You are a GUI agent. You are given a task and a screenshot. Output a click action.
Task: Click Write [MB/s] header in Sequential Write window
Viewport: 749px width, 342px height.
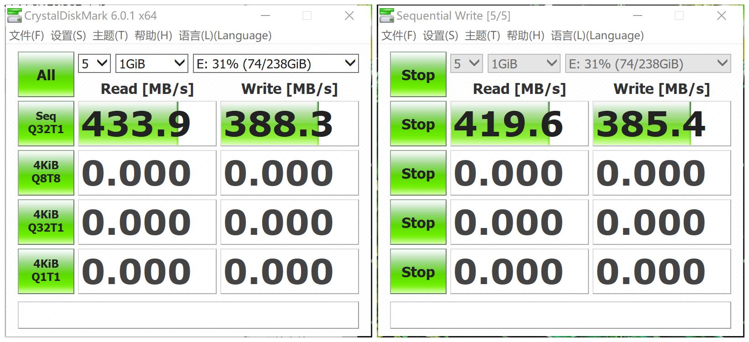662,89
